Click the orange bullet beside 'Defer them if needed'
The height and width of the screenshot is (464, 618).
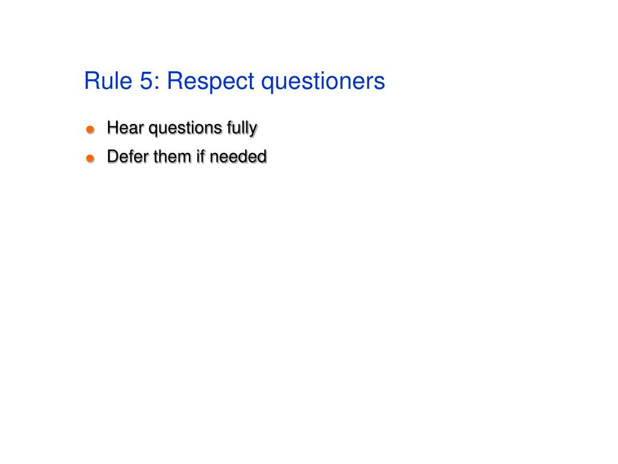[x=91, y=158]
